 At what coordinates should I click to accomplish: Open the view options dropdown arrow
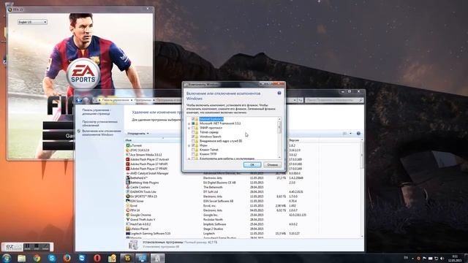tap(350, 133)
